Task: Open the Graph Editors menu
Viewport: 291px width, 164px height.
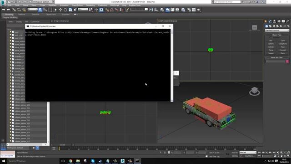Action: (77, 5)
